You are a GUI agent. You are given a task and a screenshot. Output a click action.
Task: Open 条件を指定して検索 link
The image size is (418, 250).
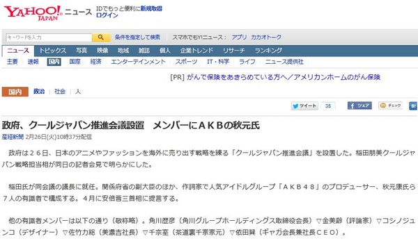(x=137, y=37)
